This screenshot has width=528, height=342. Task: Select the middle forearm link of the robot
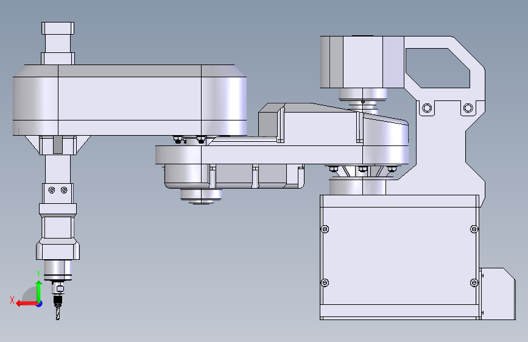[282, 155]
